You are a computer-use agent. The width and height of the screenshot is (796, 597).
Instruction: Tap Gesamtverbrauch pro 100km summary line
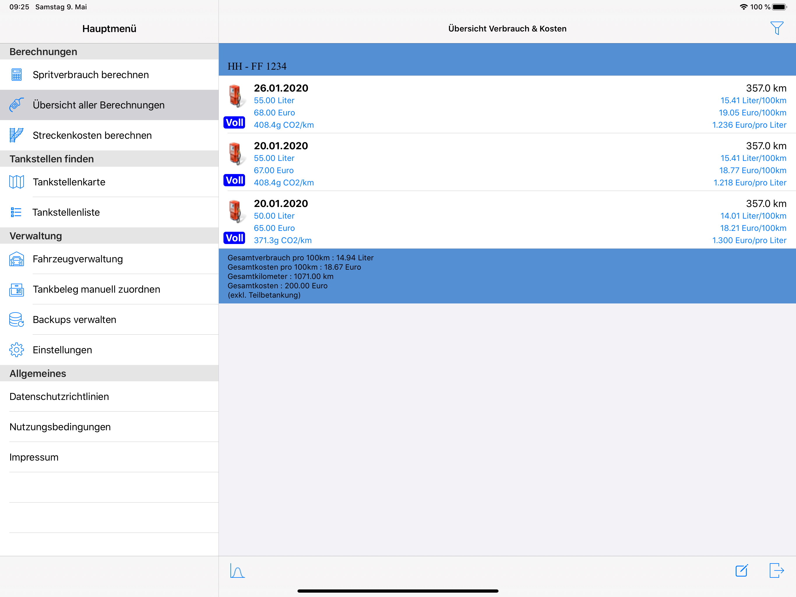(300, 258)
